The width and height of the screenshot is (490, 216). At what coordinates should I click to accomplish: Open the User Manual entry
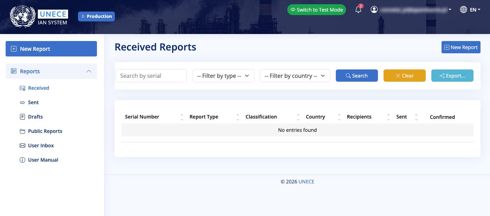click(x=43, y=160)
